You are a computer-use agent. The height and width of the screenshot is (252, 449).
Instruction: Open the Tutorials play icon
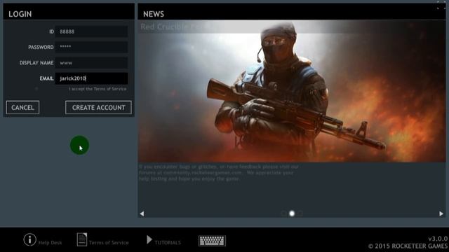click(x=149, y=239)
